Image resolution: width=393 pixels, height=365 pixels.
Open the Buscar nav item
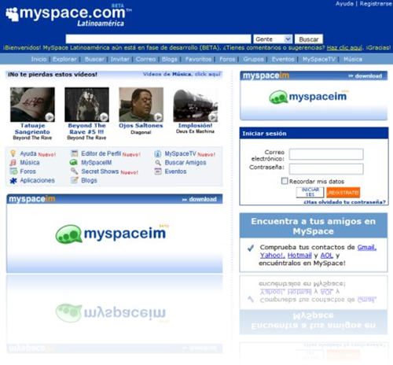coord(94,59)
